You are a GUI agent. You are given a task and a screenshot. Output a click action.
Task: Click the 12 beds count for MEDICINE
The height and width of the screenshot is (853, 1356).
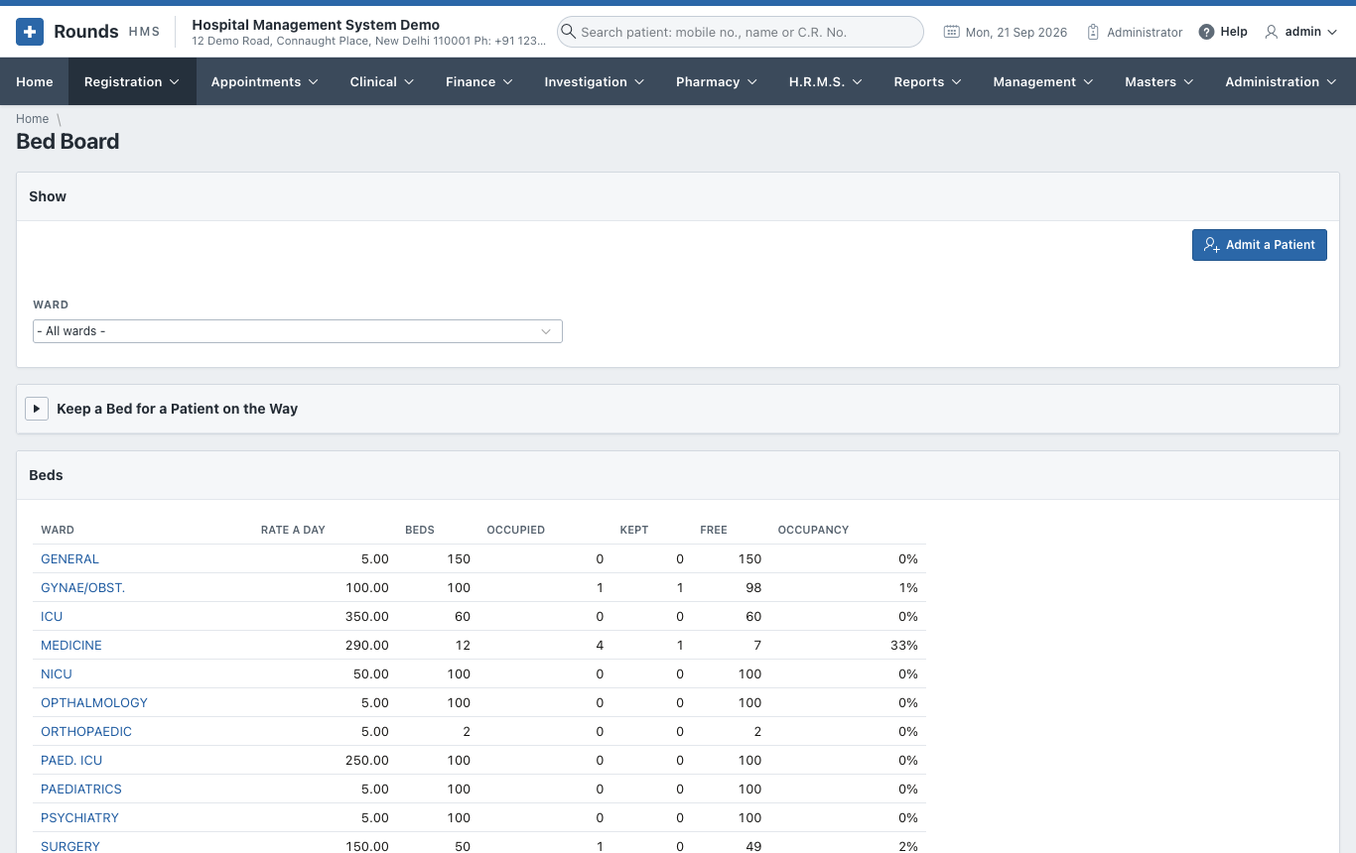463,646
